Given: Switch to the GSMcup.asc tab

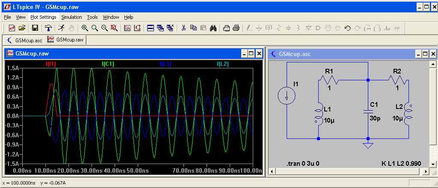Looking at the screenshot, I should coord(24,40).
